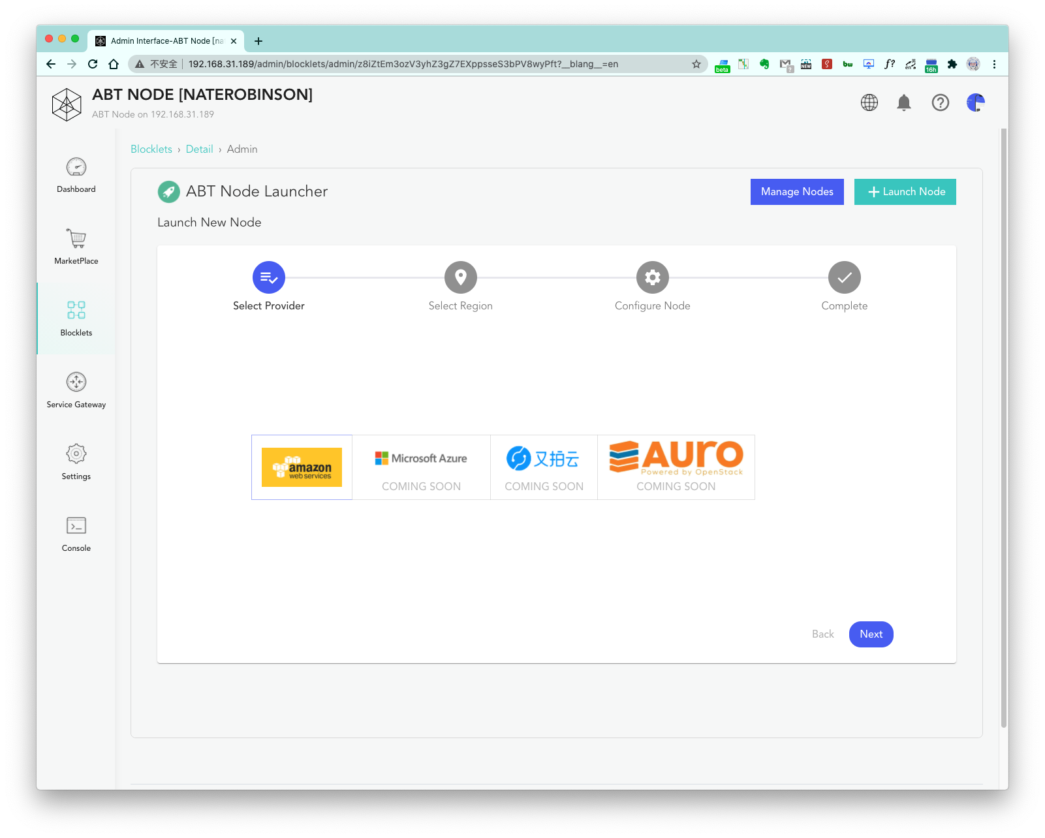Click the notification bell icon

[904, 102]
